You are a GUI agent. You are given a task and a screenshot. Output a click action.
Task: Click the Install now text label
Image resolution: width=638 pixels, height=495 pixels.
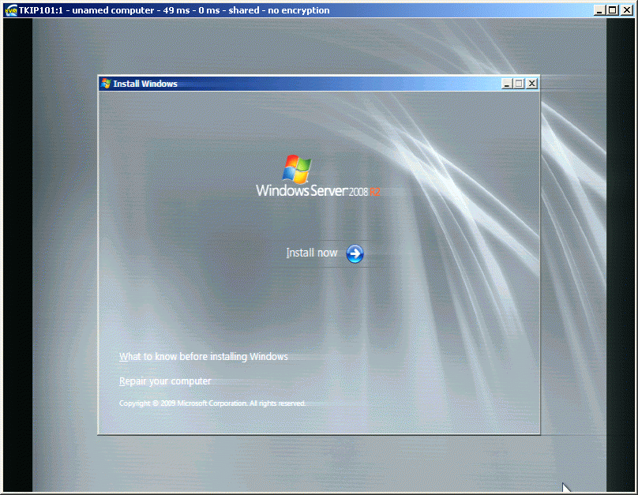(312, 253)
